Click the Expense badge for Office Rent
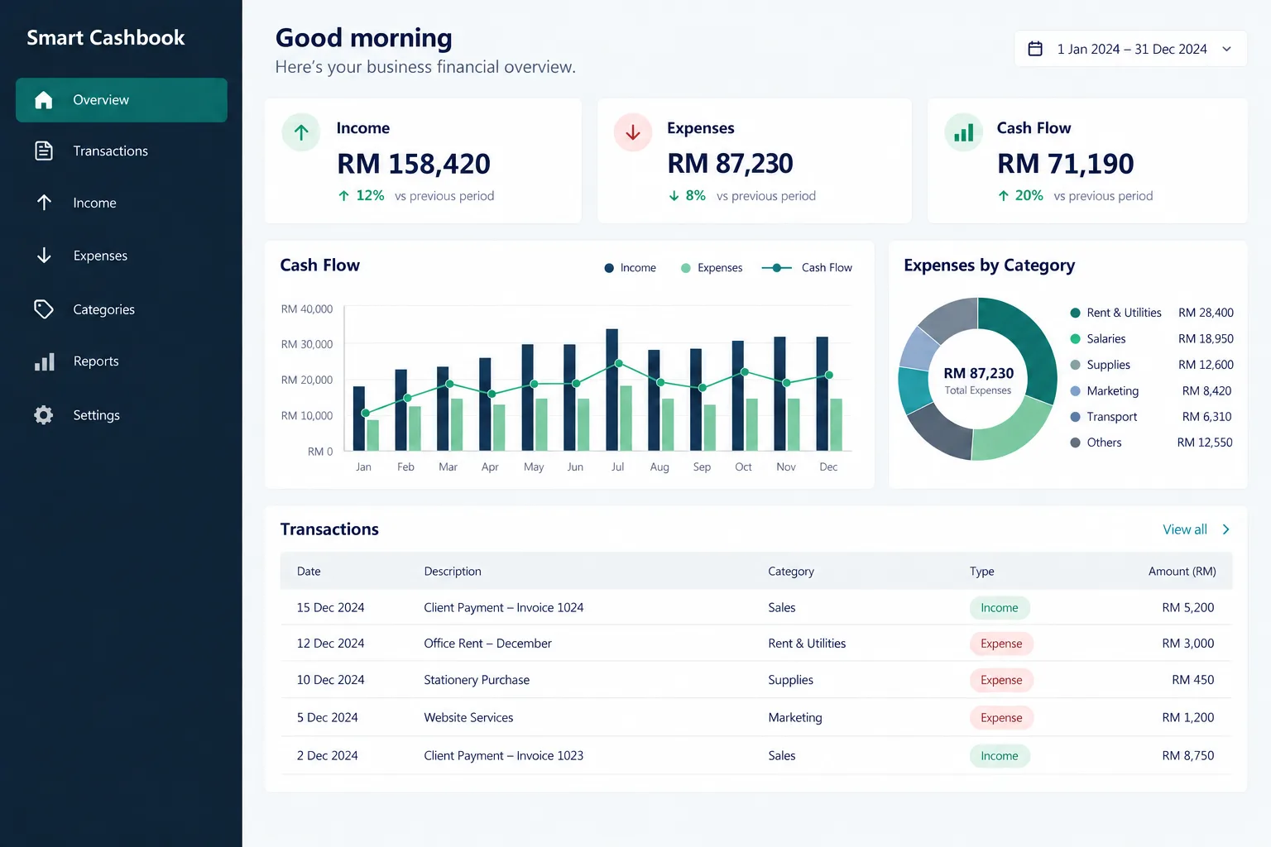This screenshot has width=1271, height=847. [1001, 644]
